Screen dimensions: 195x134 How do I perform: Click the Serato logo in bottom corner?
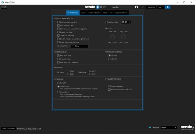point(186,127)
